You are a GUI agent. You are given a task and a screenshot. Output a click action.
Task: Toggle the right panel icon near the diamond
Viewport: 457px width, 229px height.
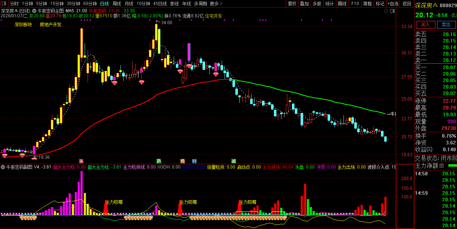point(392,11)
